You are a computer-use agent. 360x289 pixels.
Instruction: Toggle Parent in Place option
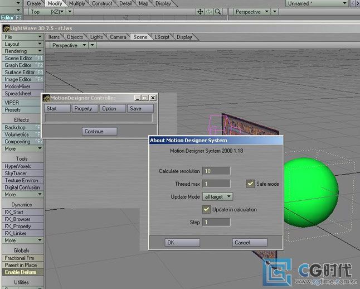[x=23, y=265]
